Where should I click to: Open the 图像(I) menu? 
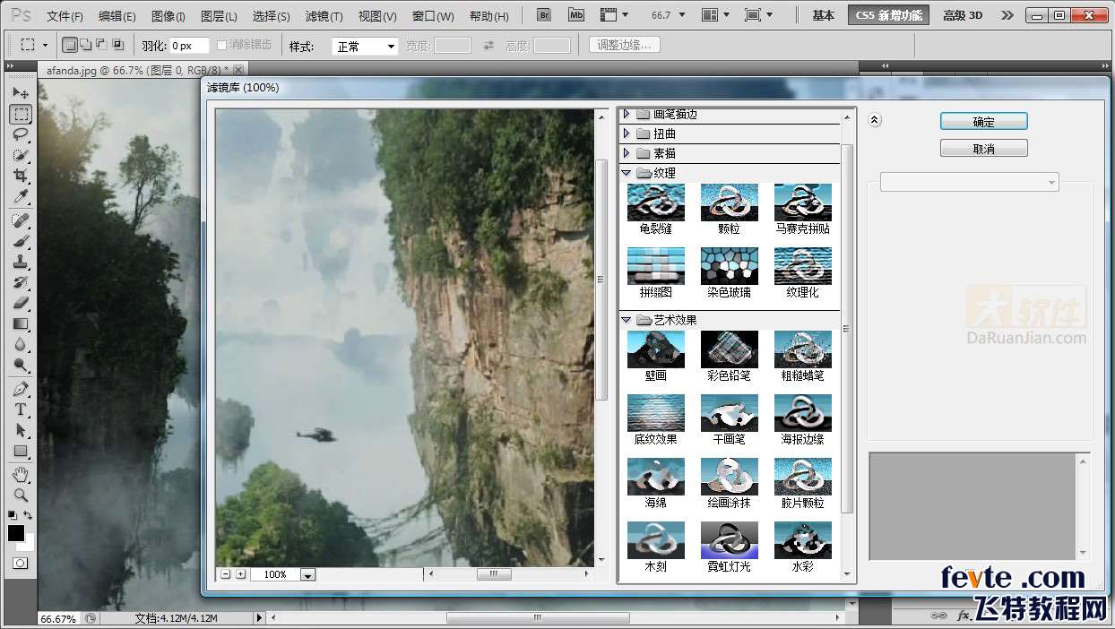coord(168,16)
